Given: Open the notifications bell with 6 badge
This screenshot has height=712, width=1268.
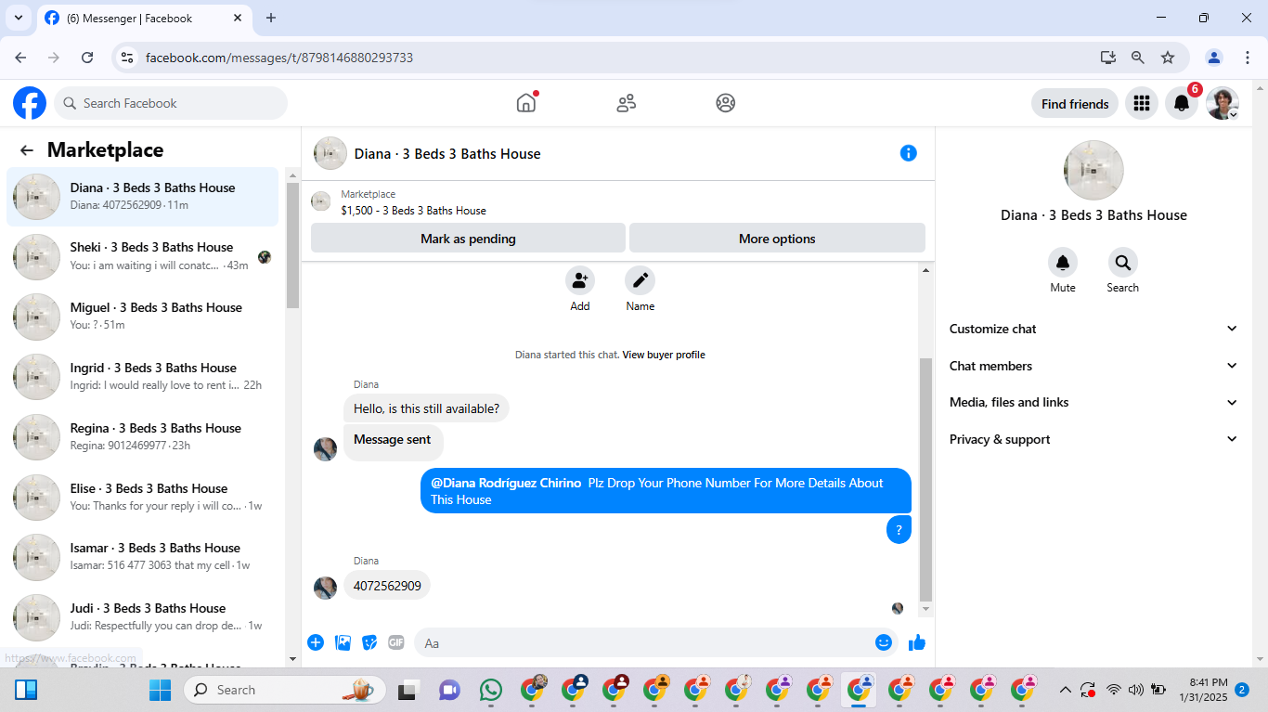Looking at the screenshot, I should click(1182, 103).
